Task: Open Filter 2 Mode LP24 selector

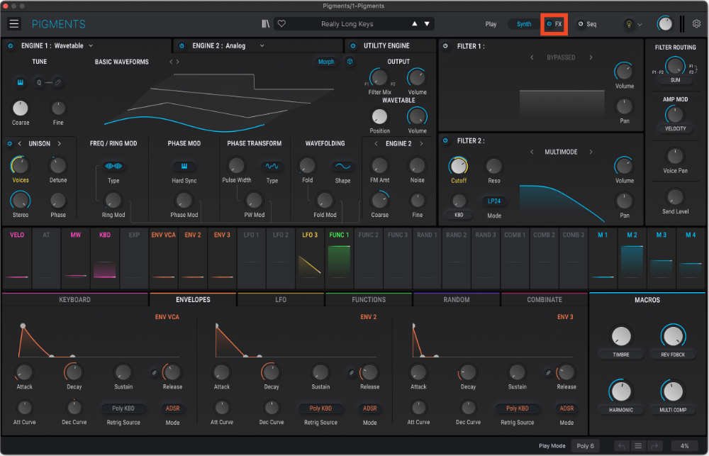Action: [493, 201]
